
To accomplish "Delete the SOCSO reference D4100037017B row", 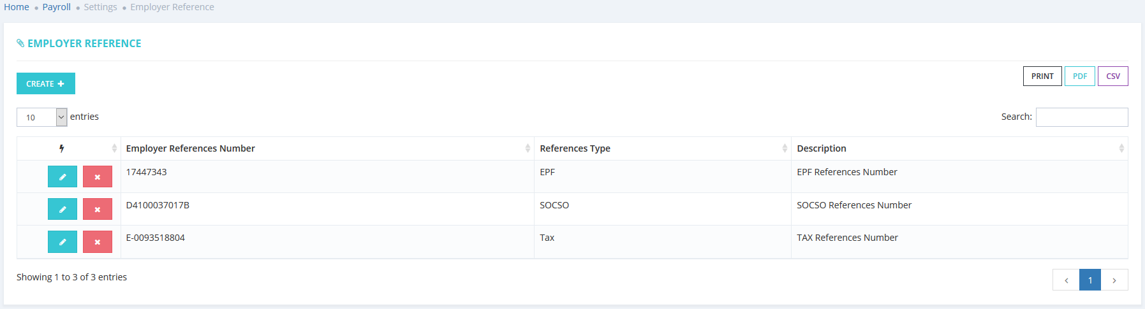I will tap(98, 209).
